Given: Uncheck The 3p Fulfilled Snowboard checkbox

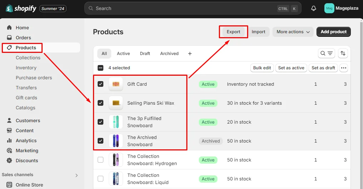Looking at the screenshot, I should [x=100, y=122].
